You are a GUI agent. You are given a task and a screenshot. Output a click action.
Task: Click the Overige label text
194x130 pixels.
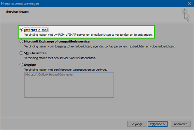[30, 65]
